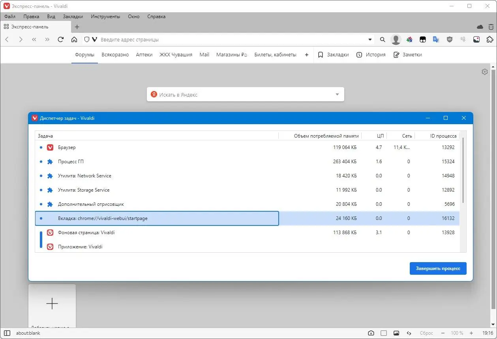The height and width of the screenshot is (339, 497).
Task: Open the Окно menu
Action: [134, 17]
